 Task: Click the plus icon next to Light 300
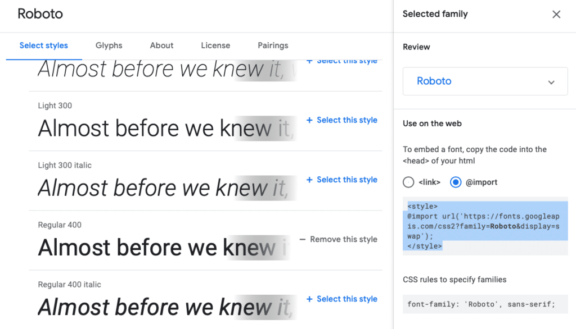click(311, 120)
